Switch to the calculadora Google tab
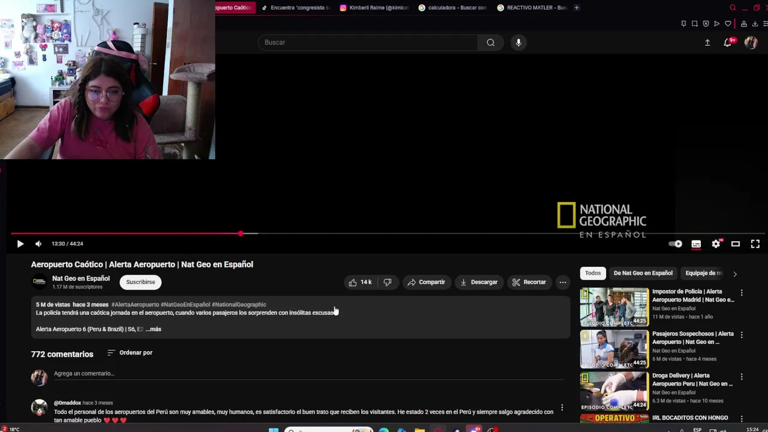768x432 pixels. click(453, 8)
